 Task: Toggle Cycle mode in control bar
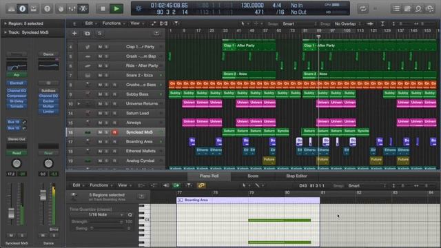(x=363, y=9)
